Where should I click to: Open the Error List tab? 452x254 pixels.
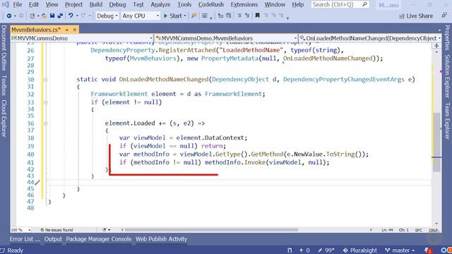25,239
